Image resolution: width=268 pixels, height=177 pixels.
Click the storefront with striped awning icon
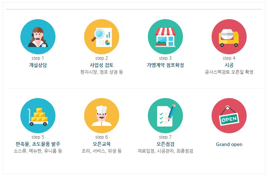pyautogui.click(x=165, y=37)
